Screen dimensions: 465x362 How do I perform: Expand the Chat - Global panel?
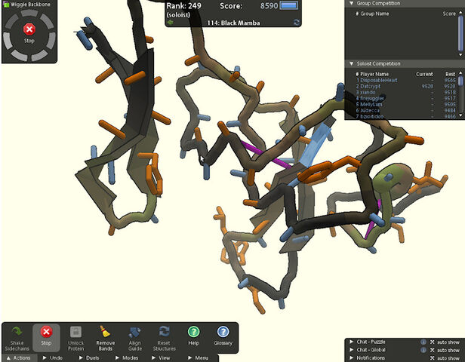(x=352, y=350)
